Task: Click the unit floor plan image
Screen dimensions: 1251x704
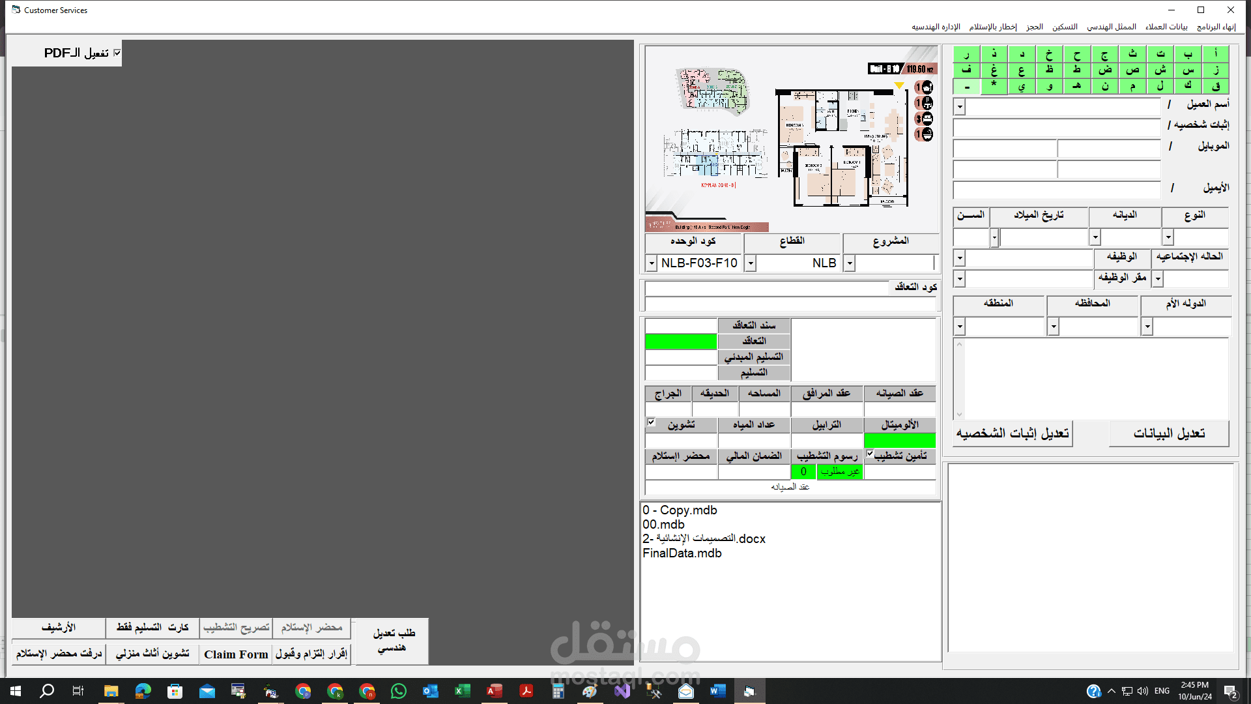Action: pos(792,139)
